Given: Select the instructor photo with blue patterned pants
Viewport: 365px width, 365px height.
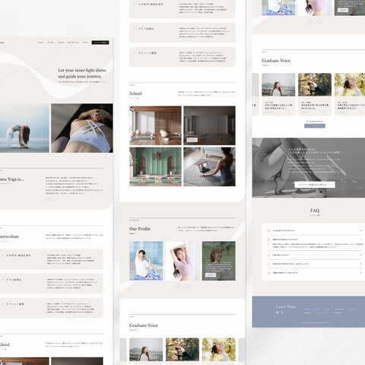Looking at the screenshot, I should click(x=146, y=261).
